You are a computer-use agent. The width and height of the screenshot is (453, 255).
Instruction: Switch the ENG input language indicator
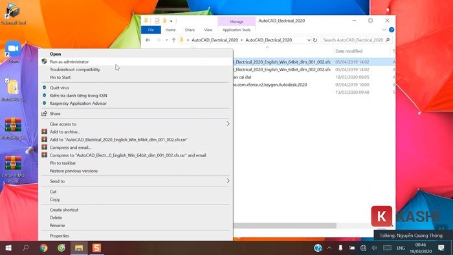(x=401, y=248)
